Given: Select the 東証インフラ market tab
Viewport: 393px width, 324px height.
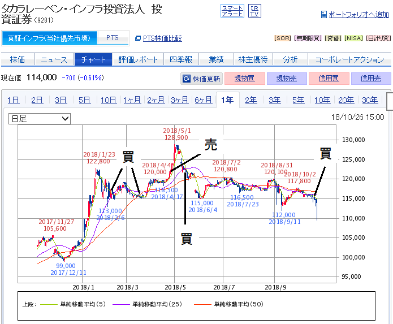Looking at the screenshot, I should pos(49,38).
